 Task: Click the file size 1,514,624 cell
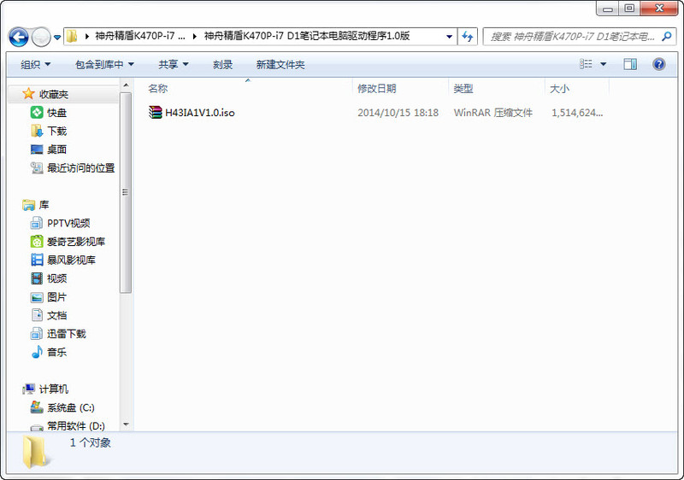coord(577,113)
